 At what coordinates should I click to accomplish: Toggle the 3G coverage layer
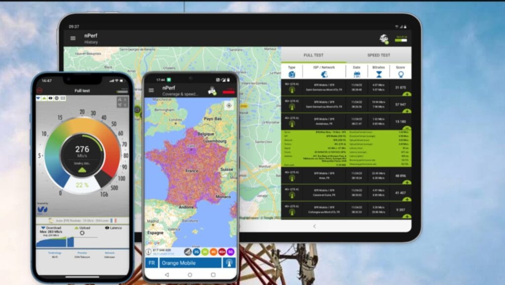[x=205, y=252]
